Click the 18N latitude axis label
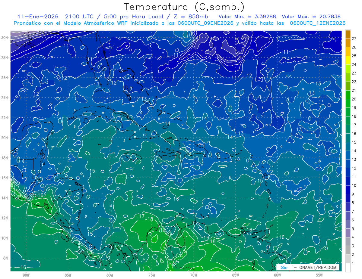362x279 pixels. pos(5,158)
